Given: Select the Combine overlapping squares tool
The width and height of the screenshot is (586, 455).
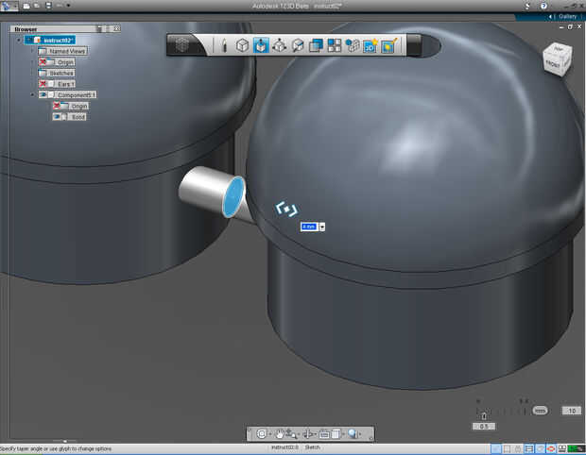Looking at the screenshot, I should 317,45.
